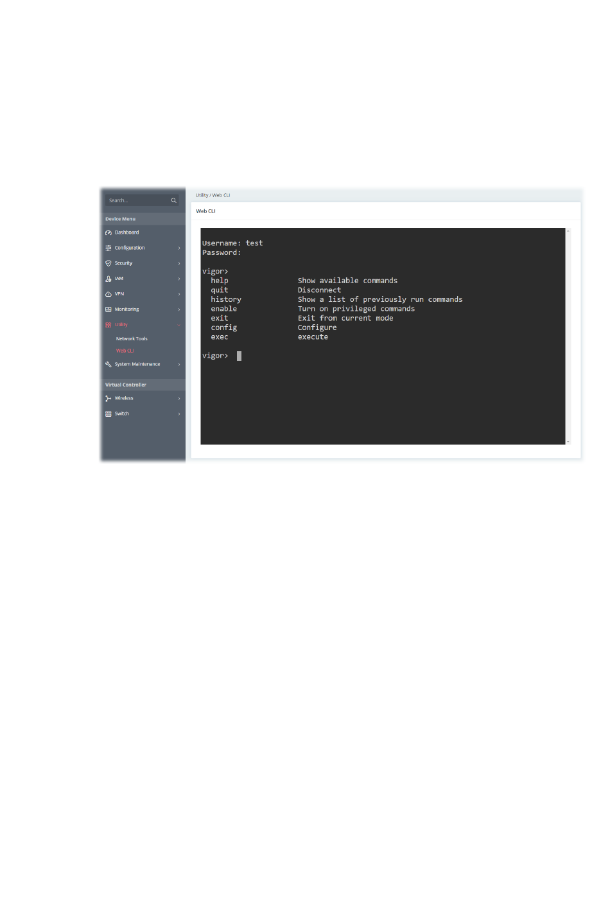
Task: Click Utility / Web CLI breadcrumb
Action: click(213, 195)
